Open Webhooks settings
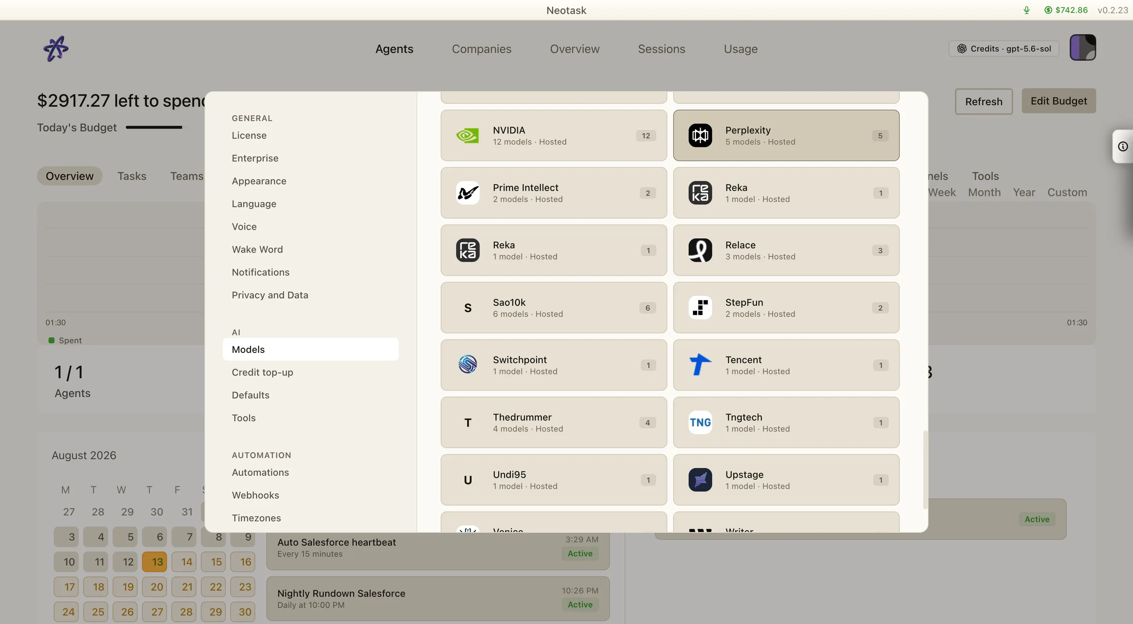 pos(311,495)
